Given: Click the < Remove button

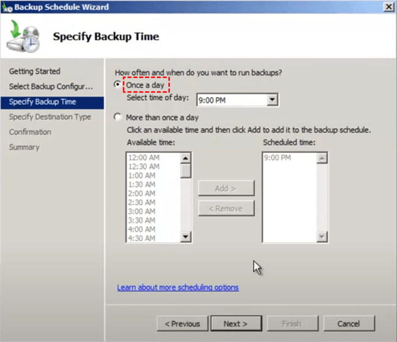Looking at the screenshot, I should (x=226, y=208).
